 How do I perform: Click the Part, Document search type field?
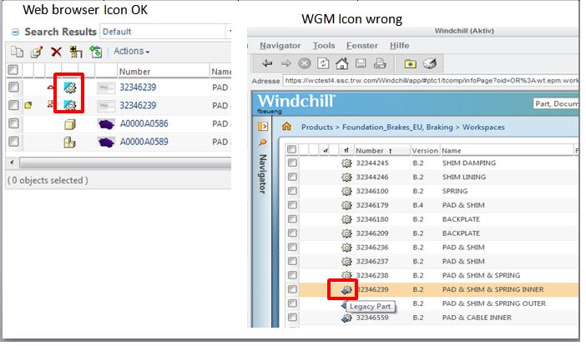click(x=556, y=103)
